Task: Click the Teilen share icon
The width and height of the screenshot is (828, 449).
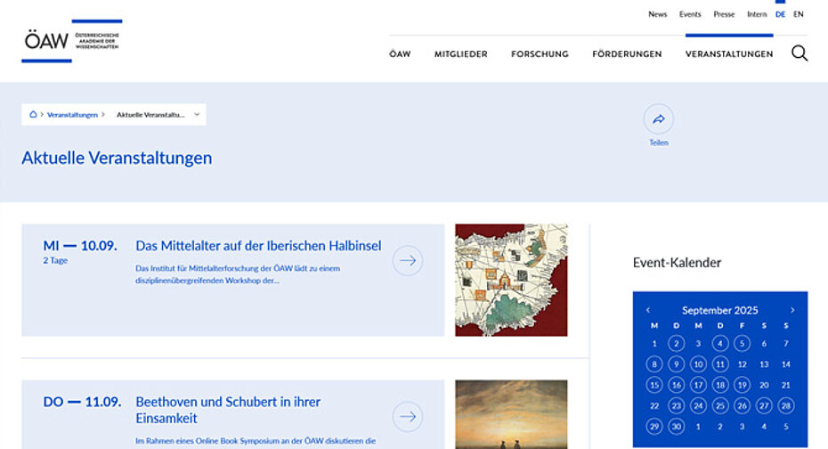Action: tap(659, 118)
